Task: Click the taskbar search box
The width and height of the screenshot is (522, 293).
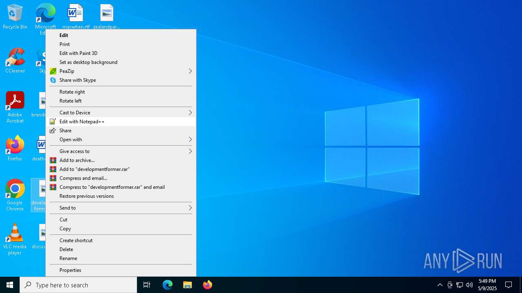Action: click(78, 285)
